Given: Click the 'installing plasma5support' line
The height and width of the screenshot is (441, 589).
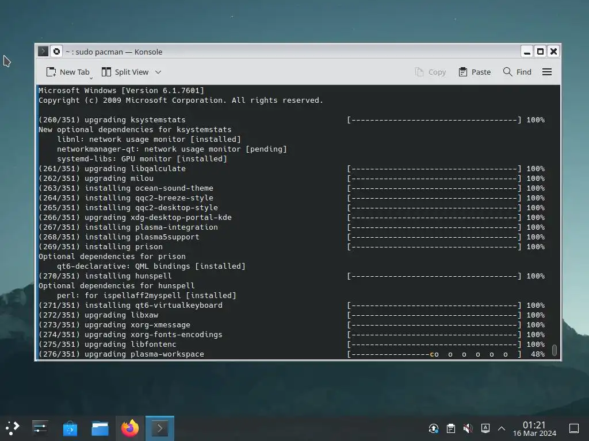Looking at the screenshot, I should tap(118, 237).
